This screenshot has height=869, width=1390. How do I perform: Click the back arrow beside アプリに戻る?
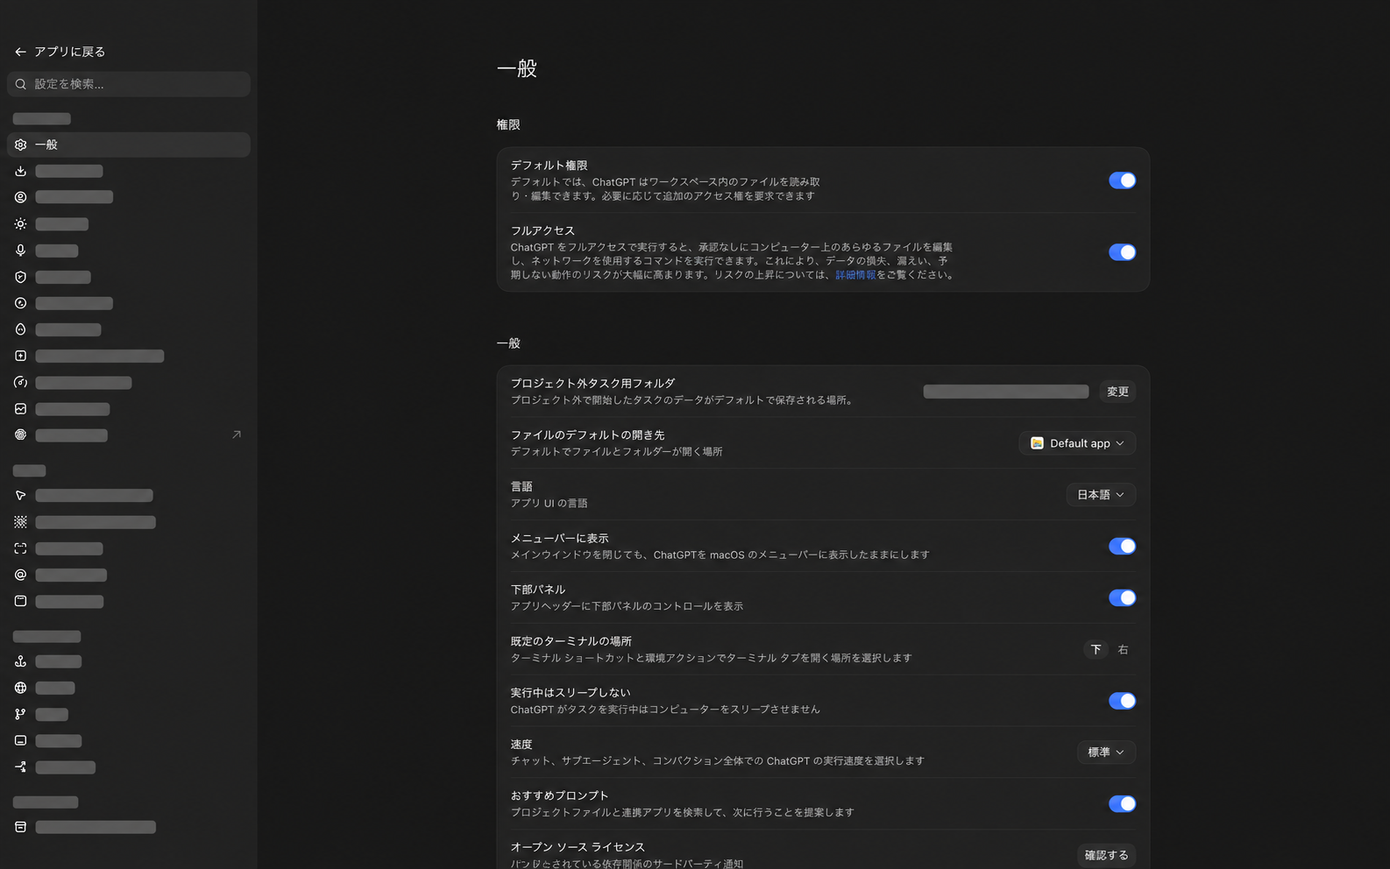pos(20,52)
